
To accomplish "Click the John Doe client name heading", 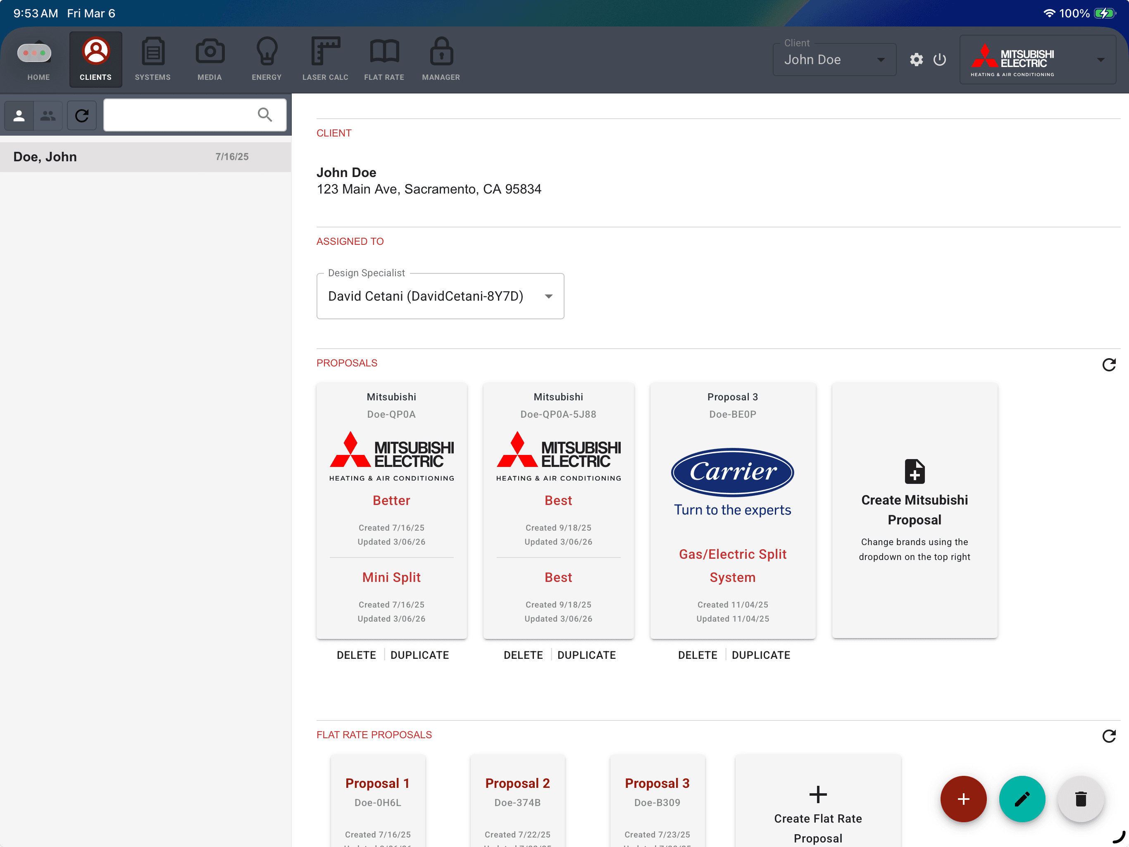I will pos(346,173).
